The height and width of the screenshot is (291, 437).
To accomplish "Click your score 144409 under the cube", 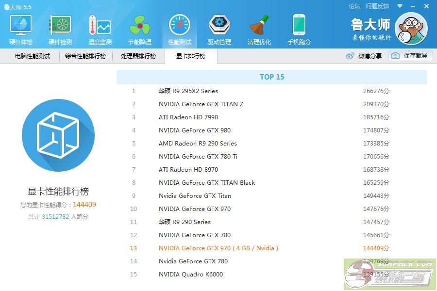I will [x=84, y=205].
